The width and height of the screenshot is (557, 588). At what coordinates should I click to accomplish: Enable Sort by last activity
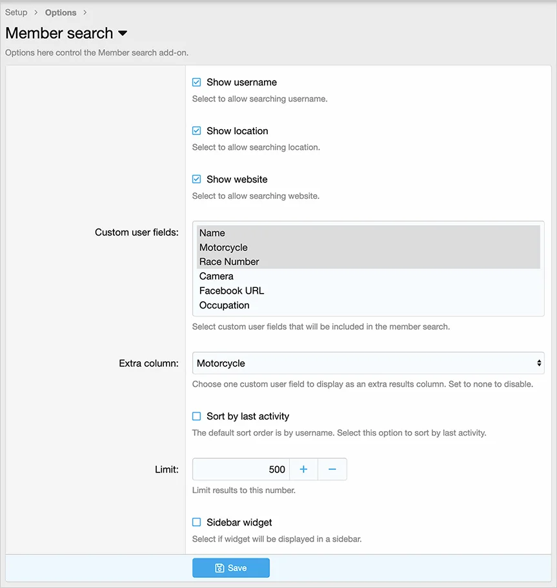tap(197, 416)
